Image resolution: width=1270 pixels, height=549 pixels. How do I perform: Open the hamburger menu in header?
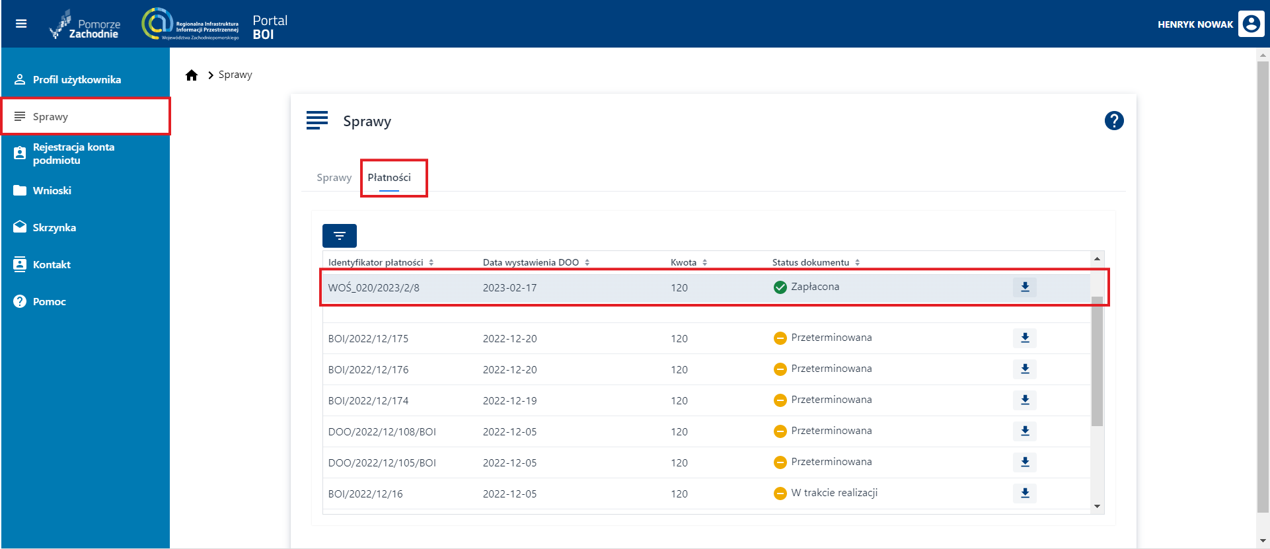(21, 24)
